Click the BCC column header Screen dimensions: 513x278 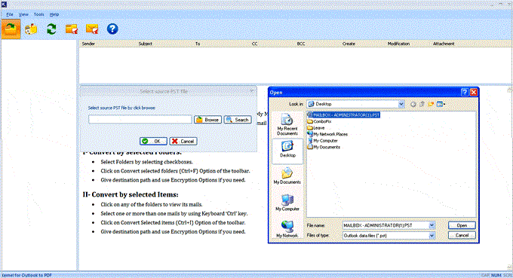(301, 44)
